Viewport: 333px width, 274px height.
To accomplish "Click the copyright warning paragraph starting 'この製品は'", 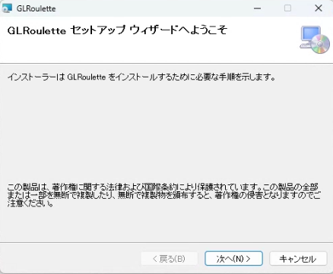I will (x=163, y=195).
